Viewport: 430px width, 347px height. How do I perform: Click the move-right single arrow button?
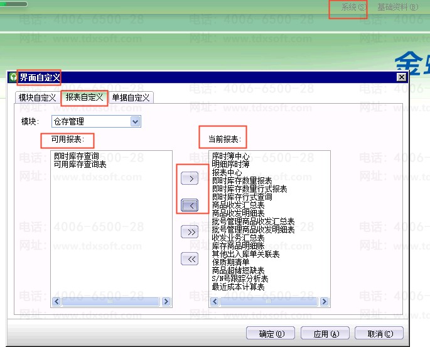click(189, 179)
